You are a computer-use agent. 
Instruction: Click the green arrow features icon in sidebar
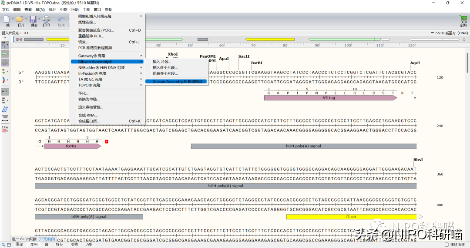click(5, 53)
